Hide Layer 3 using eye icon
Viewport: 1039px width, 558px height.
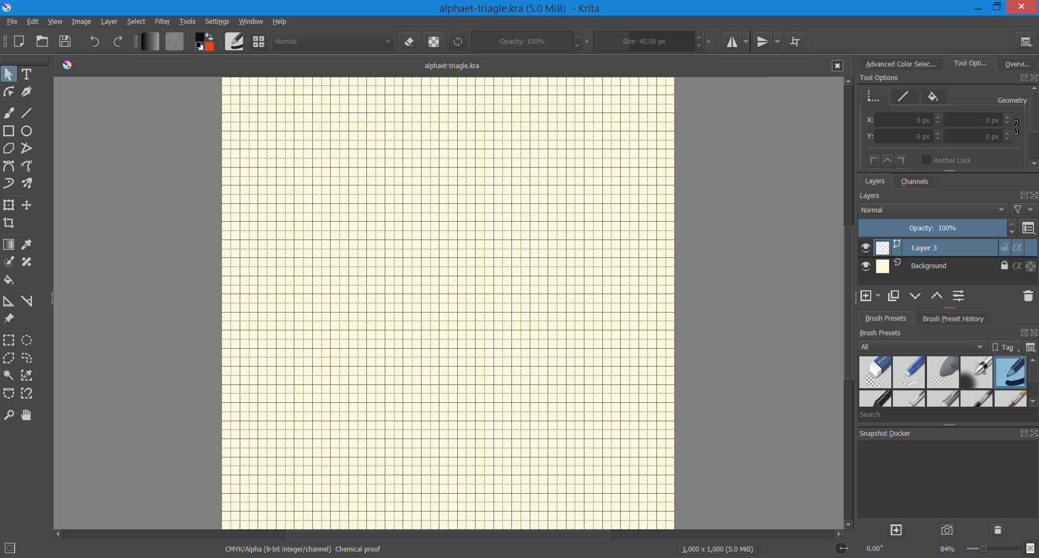click(x=866, y=248)
